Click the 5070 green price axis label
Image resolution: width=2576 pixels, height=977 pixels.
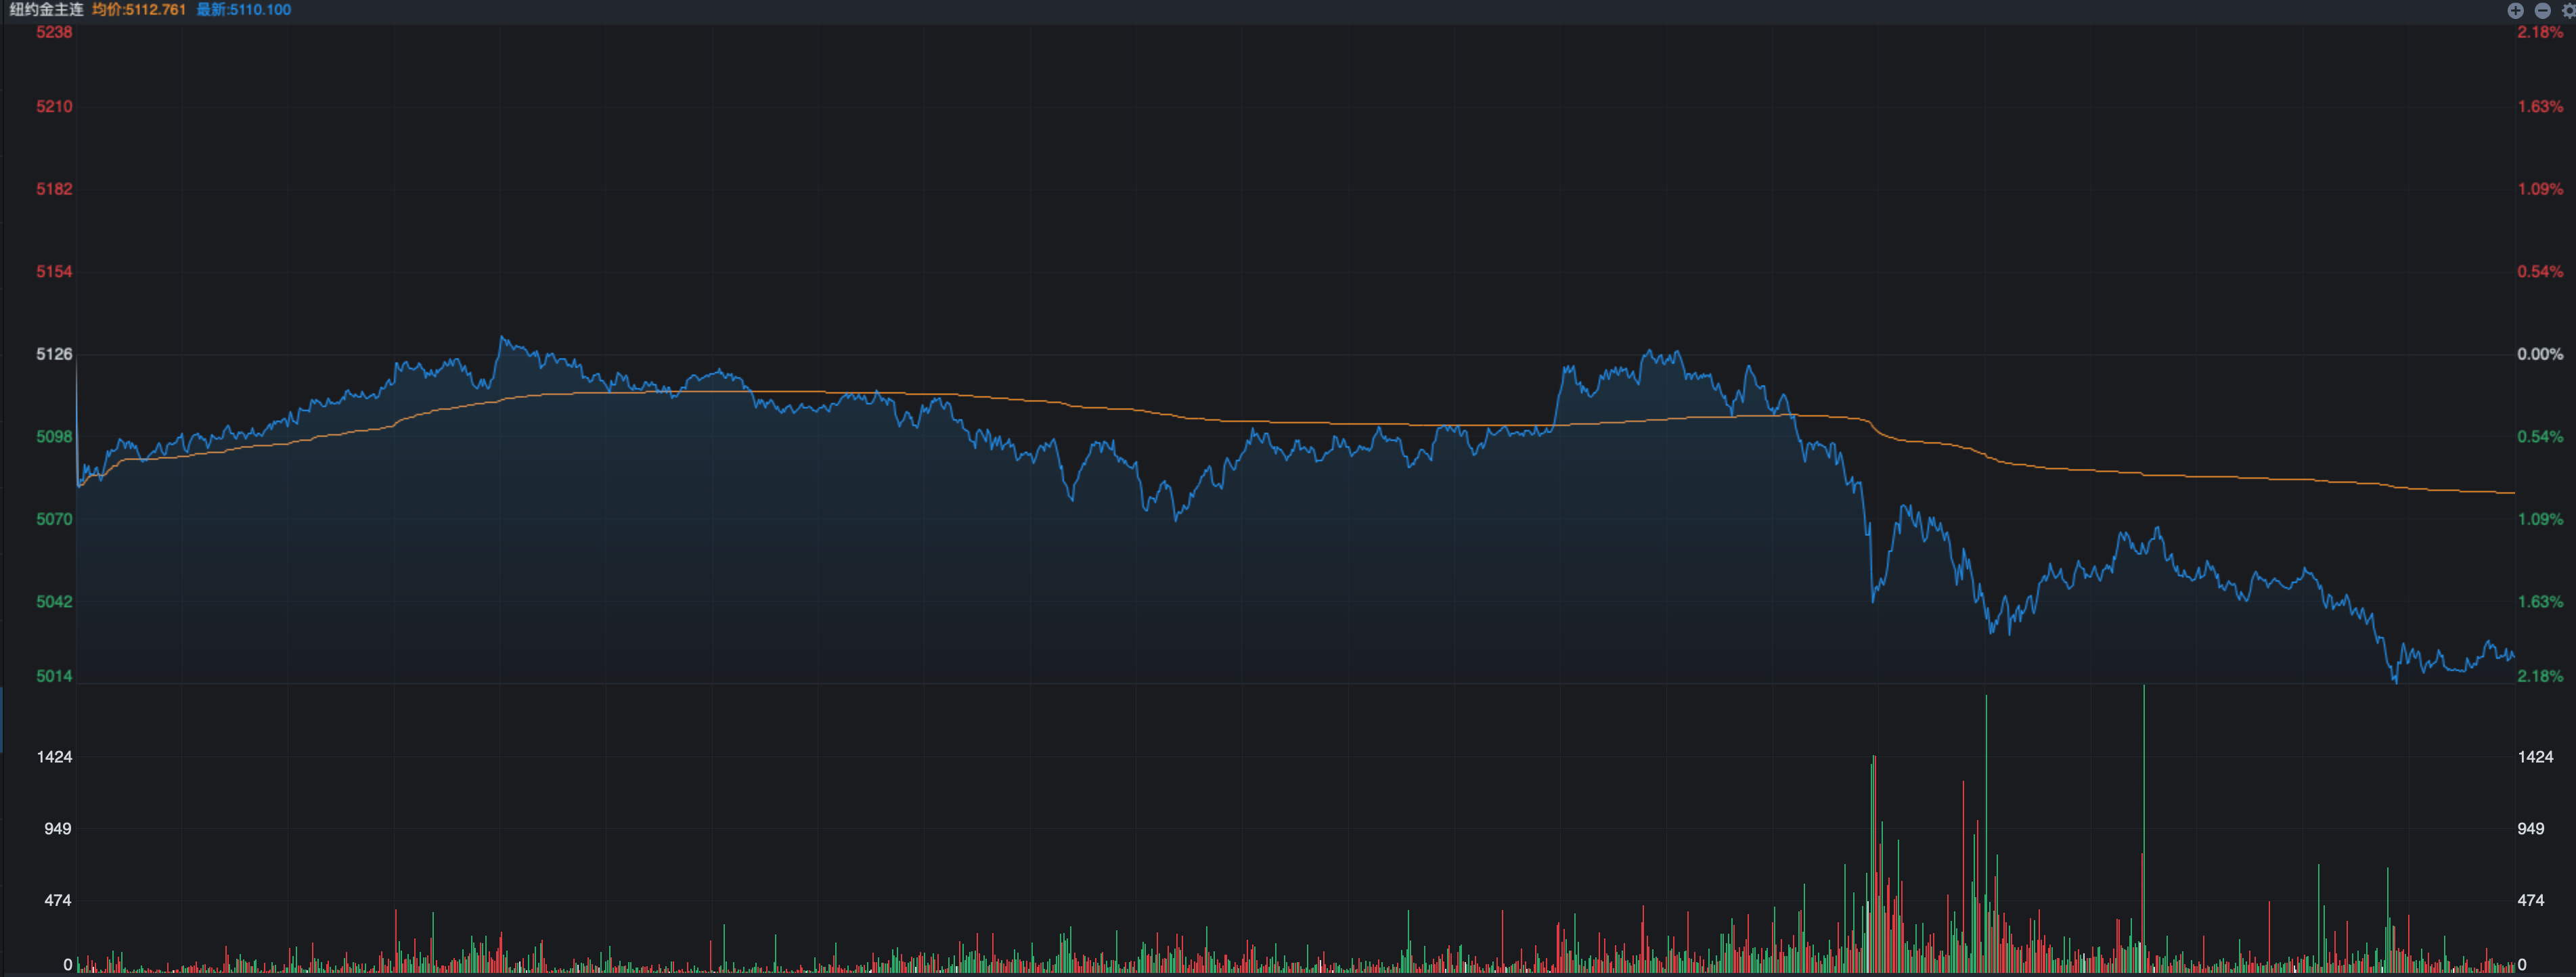[54, 519]
